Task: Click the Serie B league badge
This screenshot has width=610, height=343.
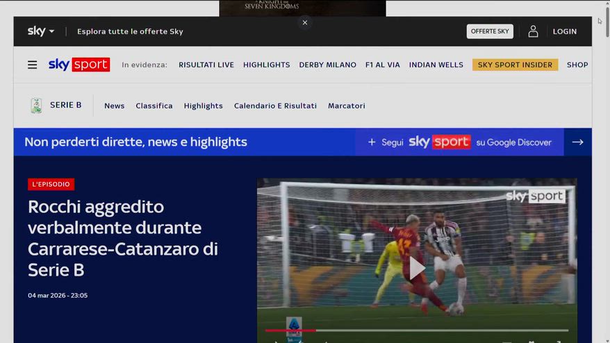Action: [x=36, y=106]
